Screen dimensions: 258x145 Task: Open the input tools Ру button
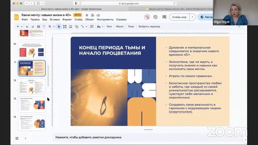pyautogui.click(x=99, y=27)
